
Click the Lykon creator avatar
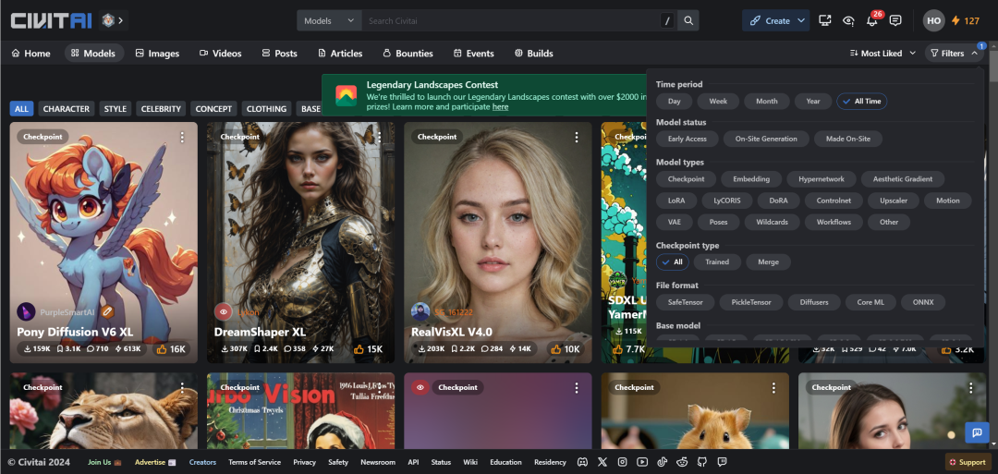coord(223,311)
